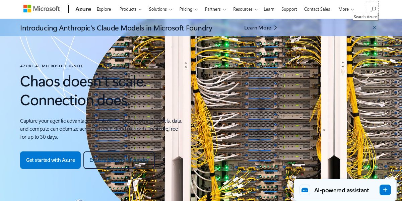
Task: Click the Learn More chevron arrow
Action: [x=276, y=28]
